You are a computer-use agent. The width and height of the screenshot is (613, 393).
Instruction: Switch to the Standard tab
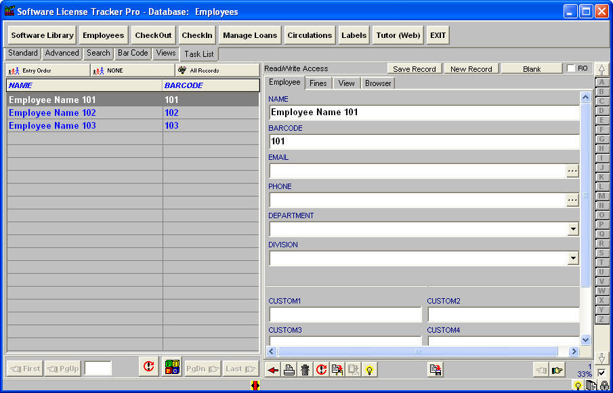click(x=23, y=53)
